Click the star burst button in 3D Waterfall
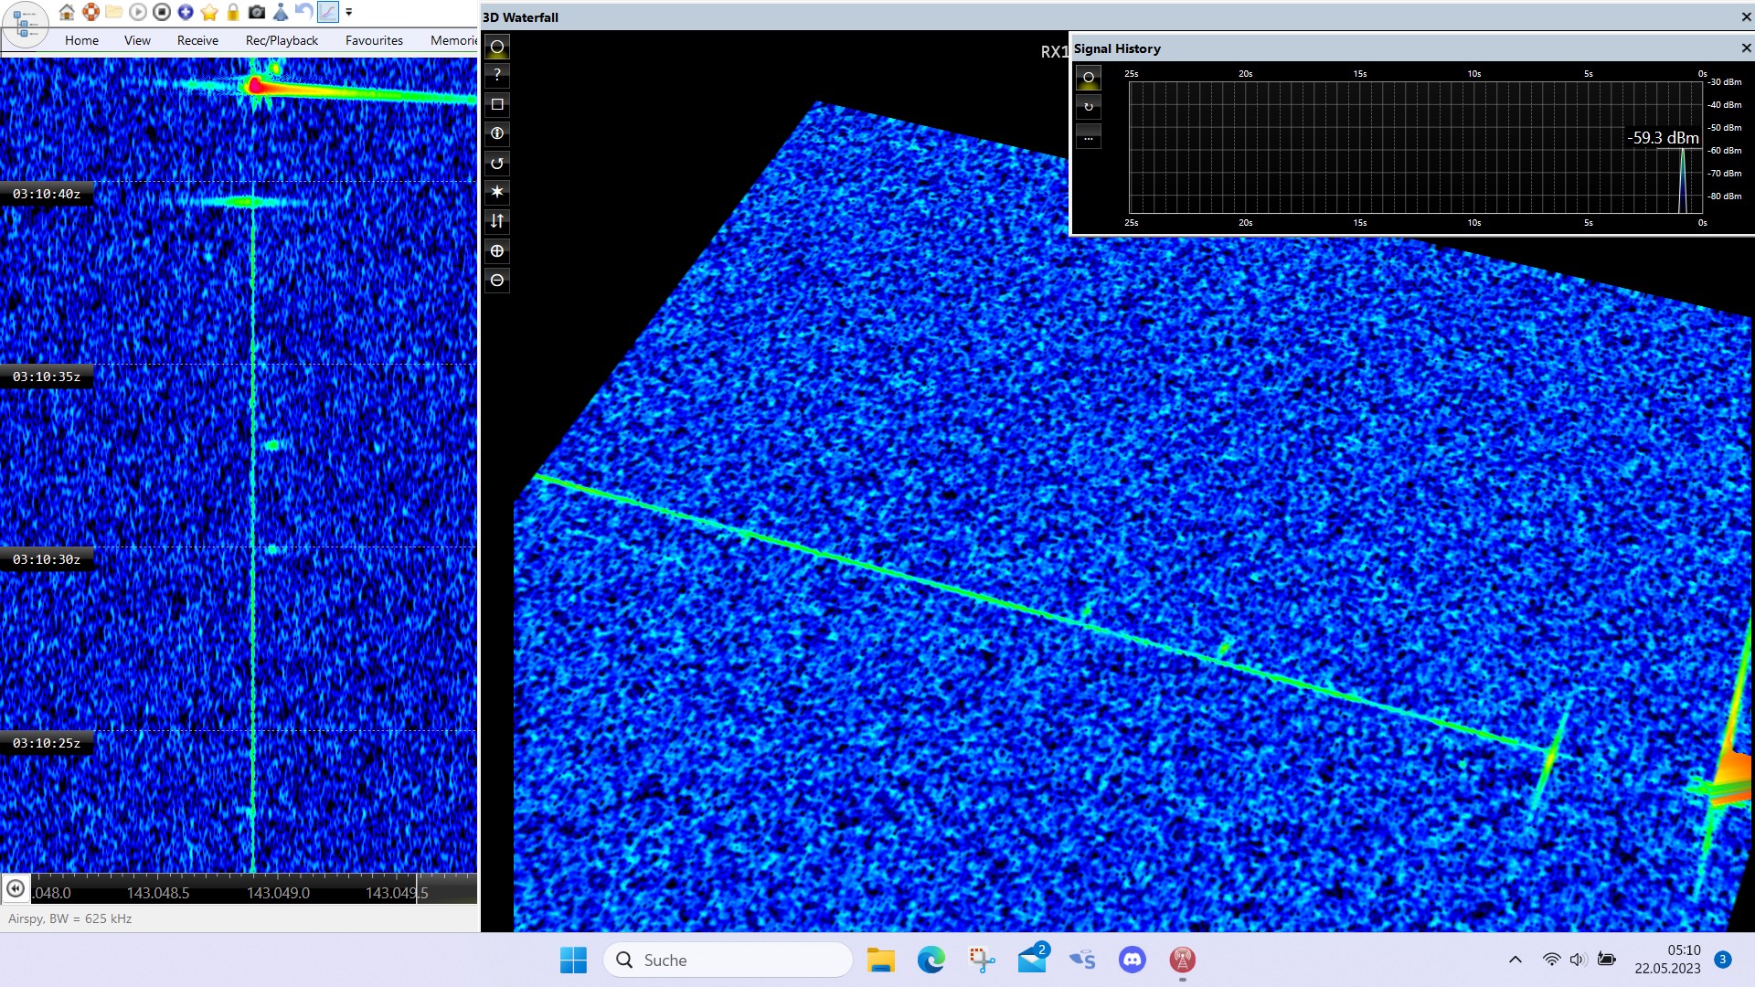This screenshot has width=1755, height=987. [x=497, y=192]
